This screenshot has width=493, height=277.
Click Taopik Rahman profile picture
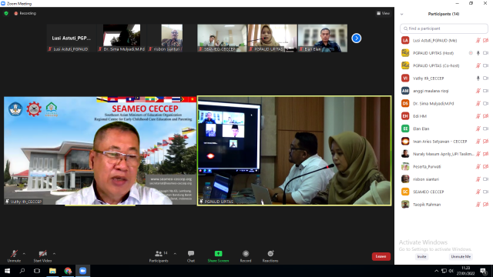405,205
